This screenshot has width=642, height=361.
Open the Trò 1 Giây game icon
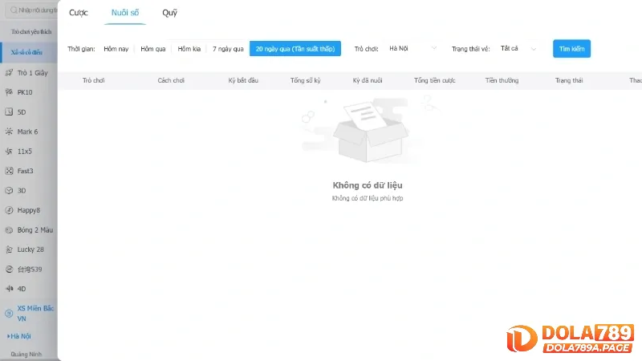pyautogui.click(x=9, y=72)
